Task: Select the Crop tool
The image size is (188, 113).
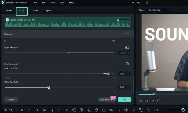Action: click(52, 110)
